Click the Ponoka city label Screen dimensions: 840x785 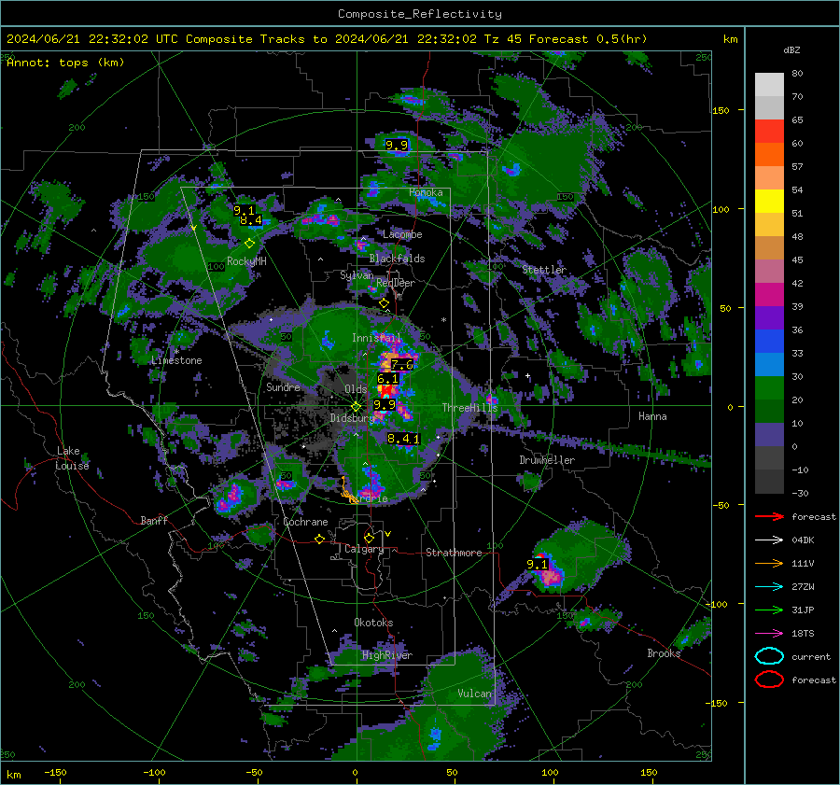coord(426,192)
